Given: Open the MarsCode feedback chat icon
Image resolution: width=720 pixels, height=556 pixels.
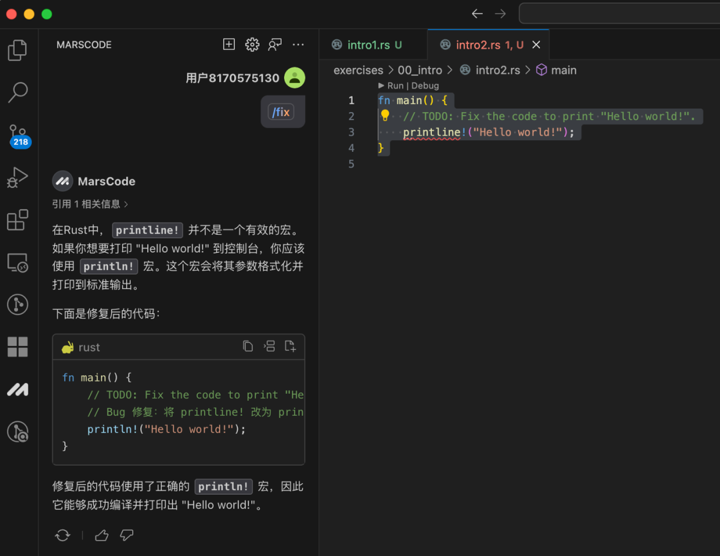Looking at the screenshot, I should 275,45.
